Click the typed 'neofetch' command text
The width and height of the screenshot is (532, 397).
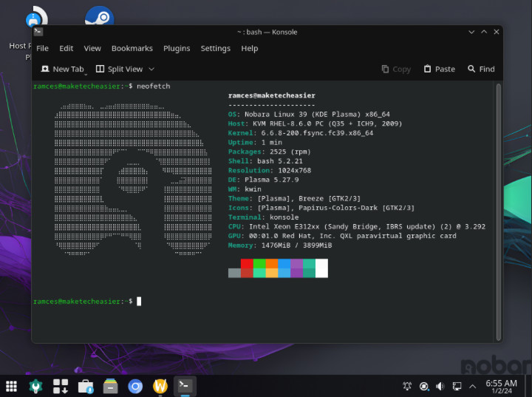(x=154, y=86)
